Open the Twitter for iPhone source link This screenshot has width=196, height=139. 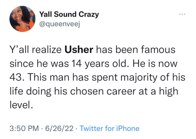pos(109,128)
